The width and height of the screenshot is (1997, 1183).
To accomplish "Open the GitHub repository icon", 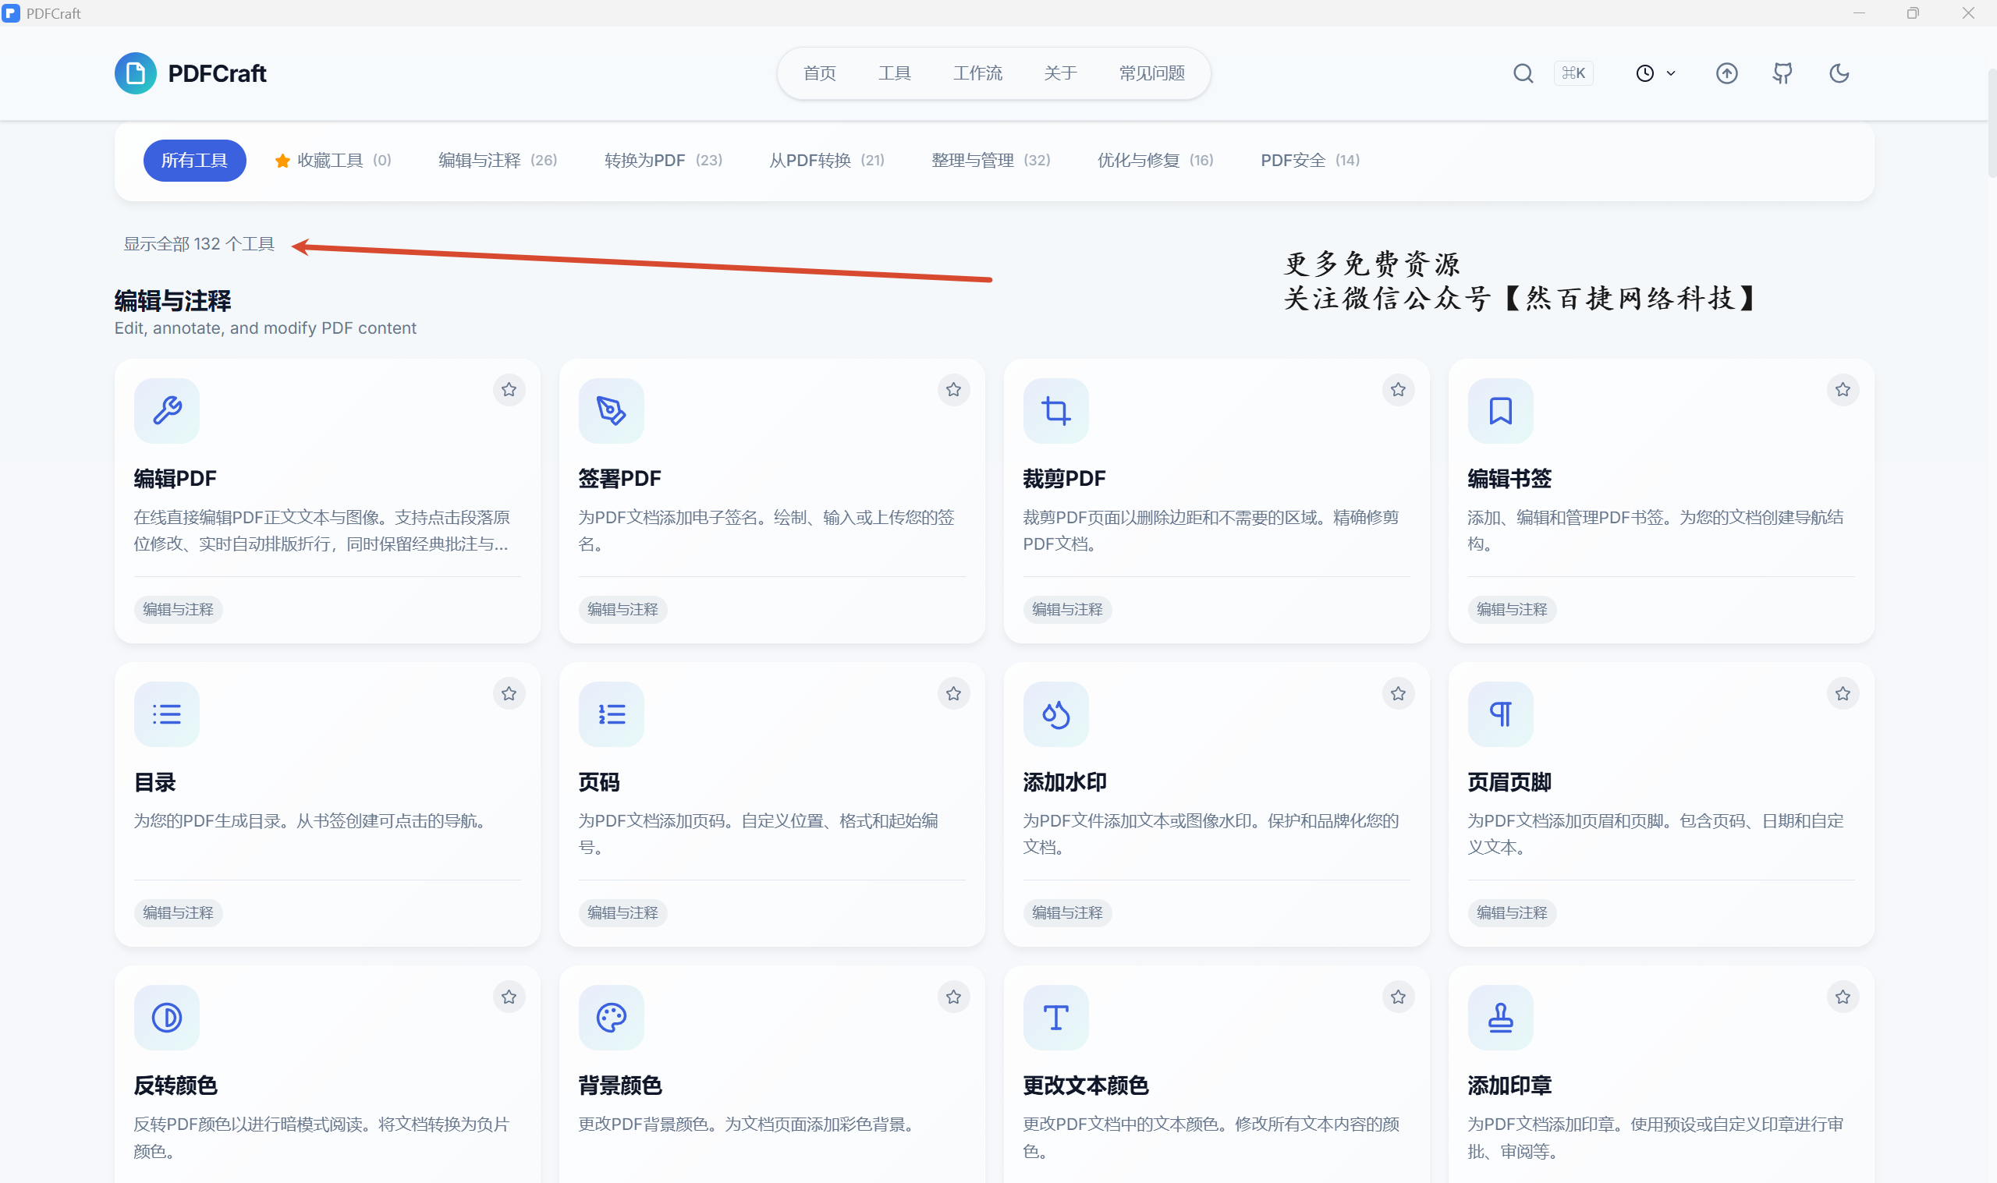I will coord(1782,73).
